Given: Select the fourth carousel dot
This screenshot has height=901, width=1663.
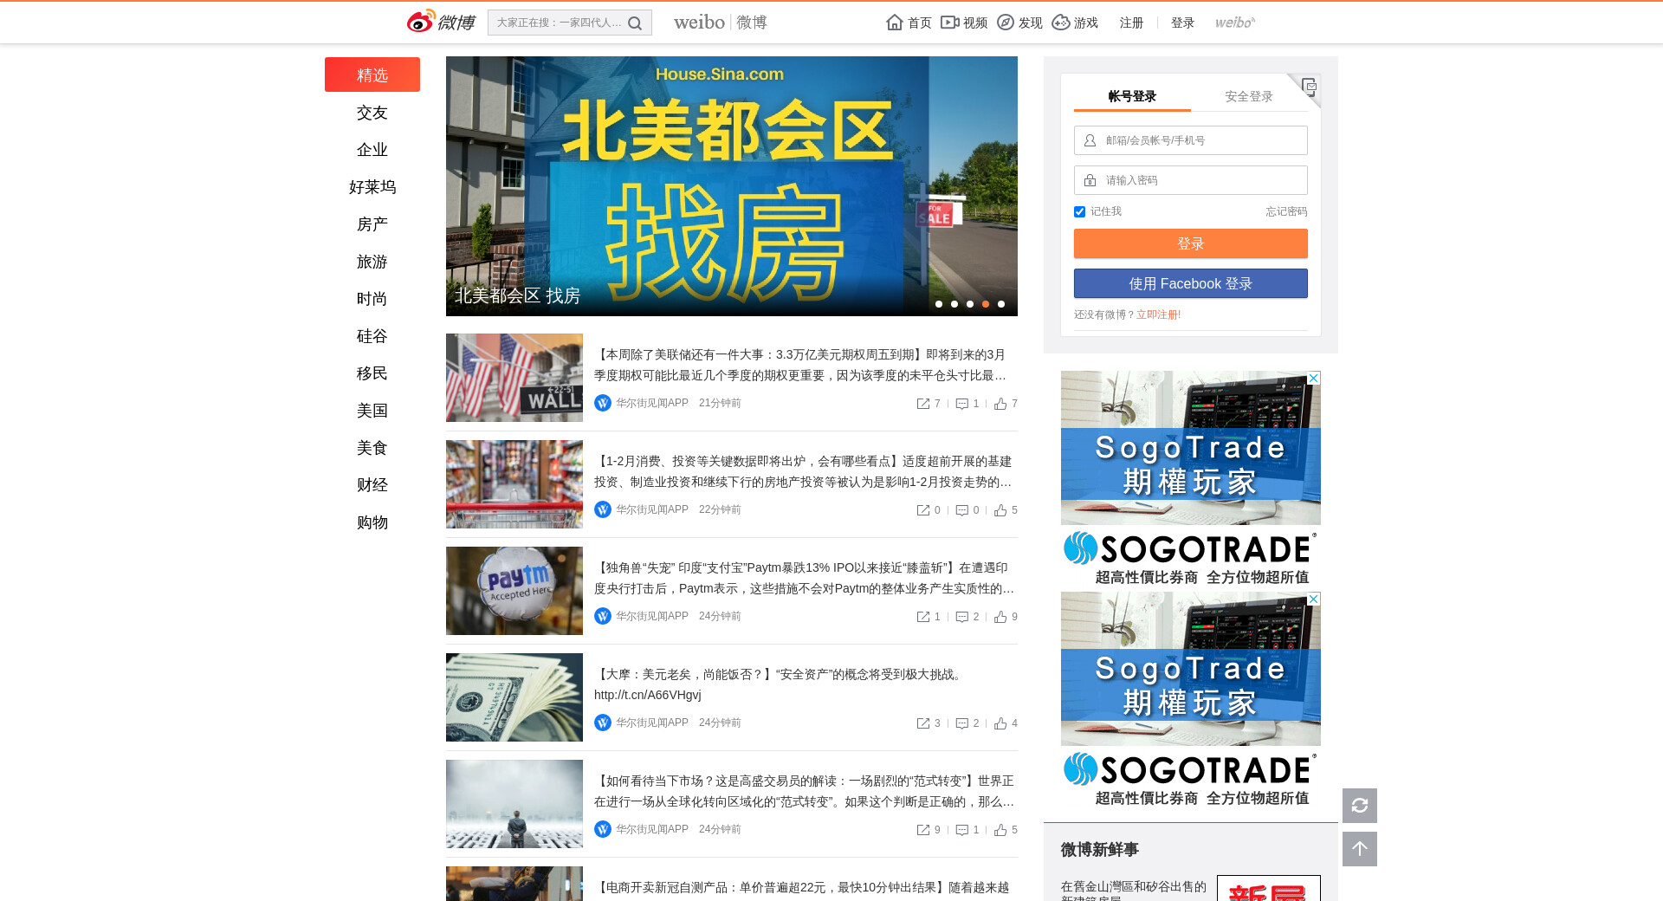Looking at the screenshot, I should click(985, 304).
